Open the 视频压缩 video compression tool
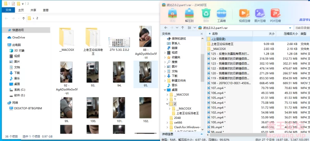This screenshot has height=141, width=310. [245, 15]
